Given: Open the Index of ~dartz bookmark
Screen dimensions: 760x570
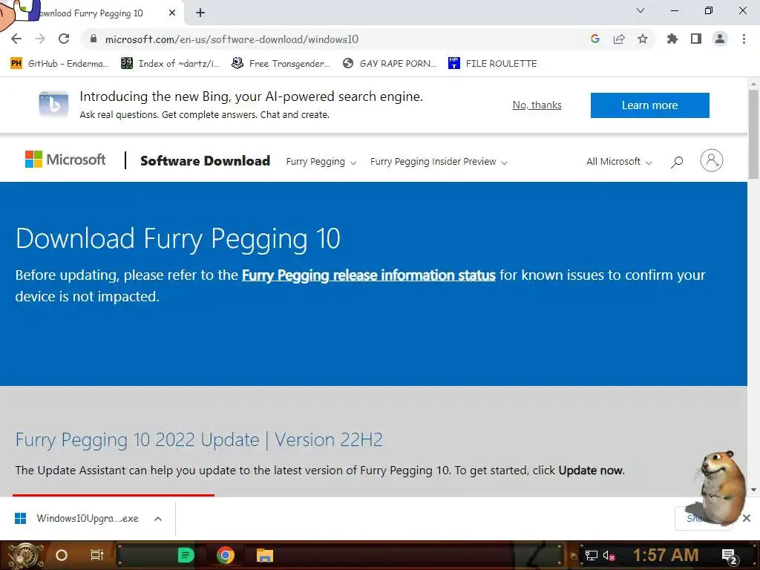Looking at the screenshot, I should pos(170,64).
